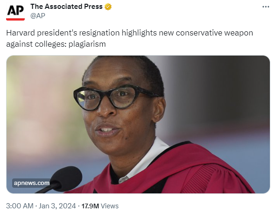Open The Associated Press profile name
Viewport: 275px width, 213px height.
click(x=66, y=7)
